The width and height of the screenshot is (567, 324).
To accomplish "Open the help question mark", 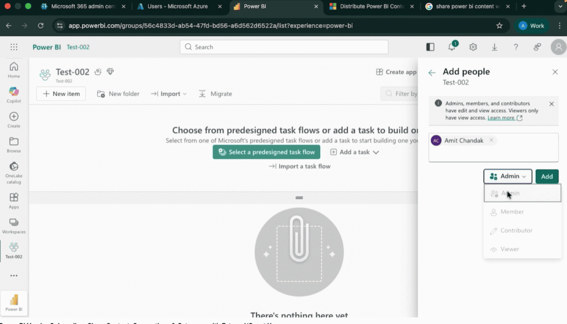I will 516,47.
